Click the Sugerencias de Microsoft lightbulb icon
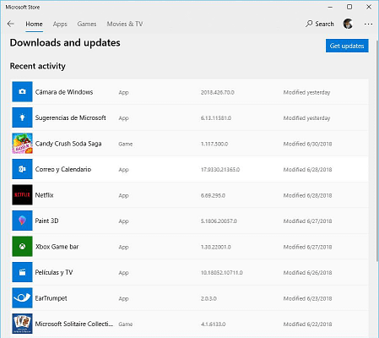The height and width of the screenshot is (338, 379). [x=22, y=117]
